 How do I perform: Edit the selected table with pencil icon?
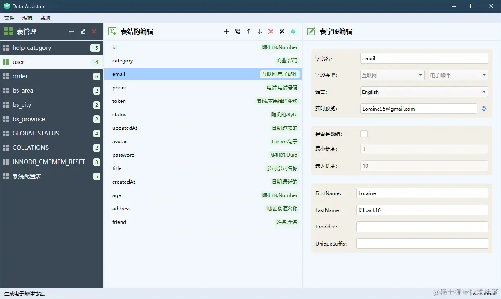pos(83,31)
